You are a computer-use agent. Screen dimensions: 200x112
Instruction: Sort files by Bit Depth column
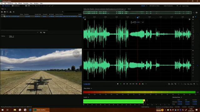coord(51,14)
